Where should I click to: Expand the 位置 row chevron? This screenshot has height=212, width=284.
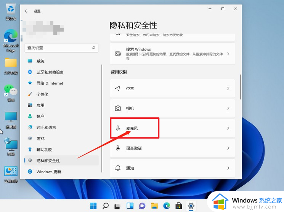click(228, 88)
